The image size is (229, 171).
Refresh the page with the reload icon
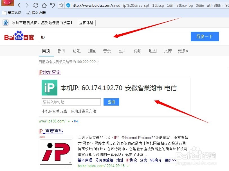point(36,5)
